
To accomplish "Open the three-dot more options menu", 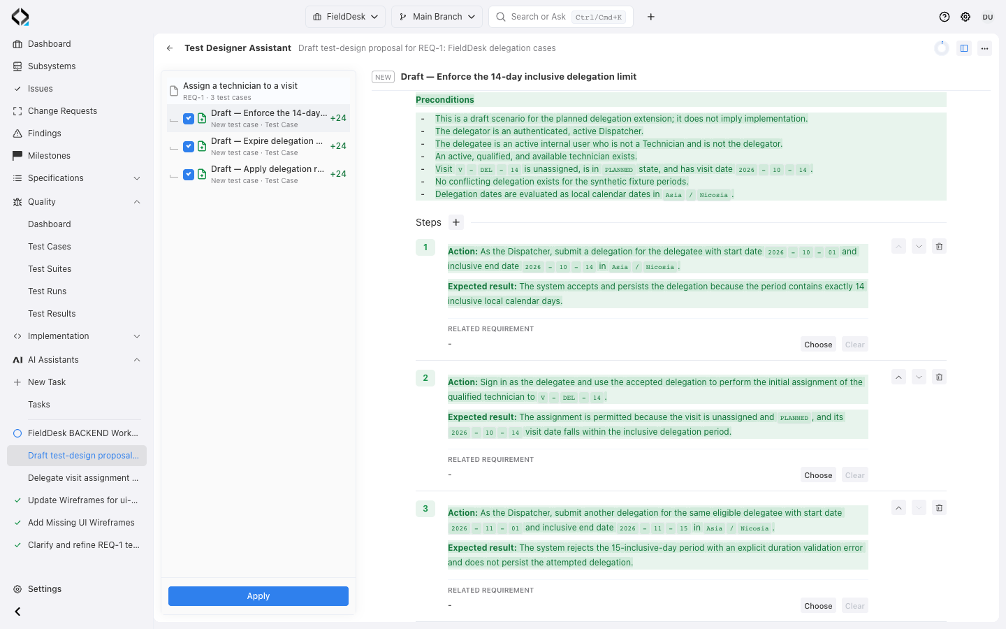I will pos(985,48).
